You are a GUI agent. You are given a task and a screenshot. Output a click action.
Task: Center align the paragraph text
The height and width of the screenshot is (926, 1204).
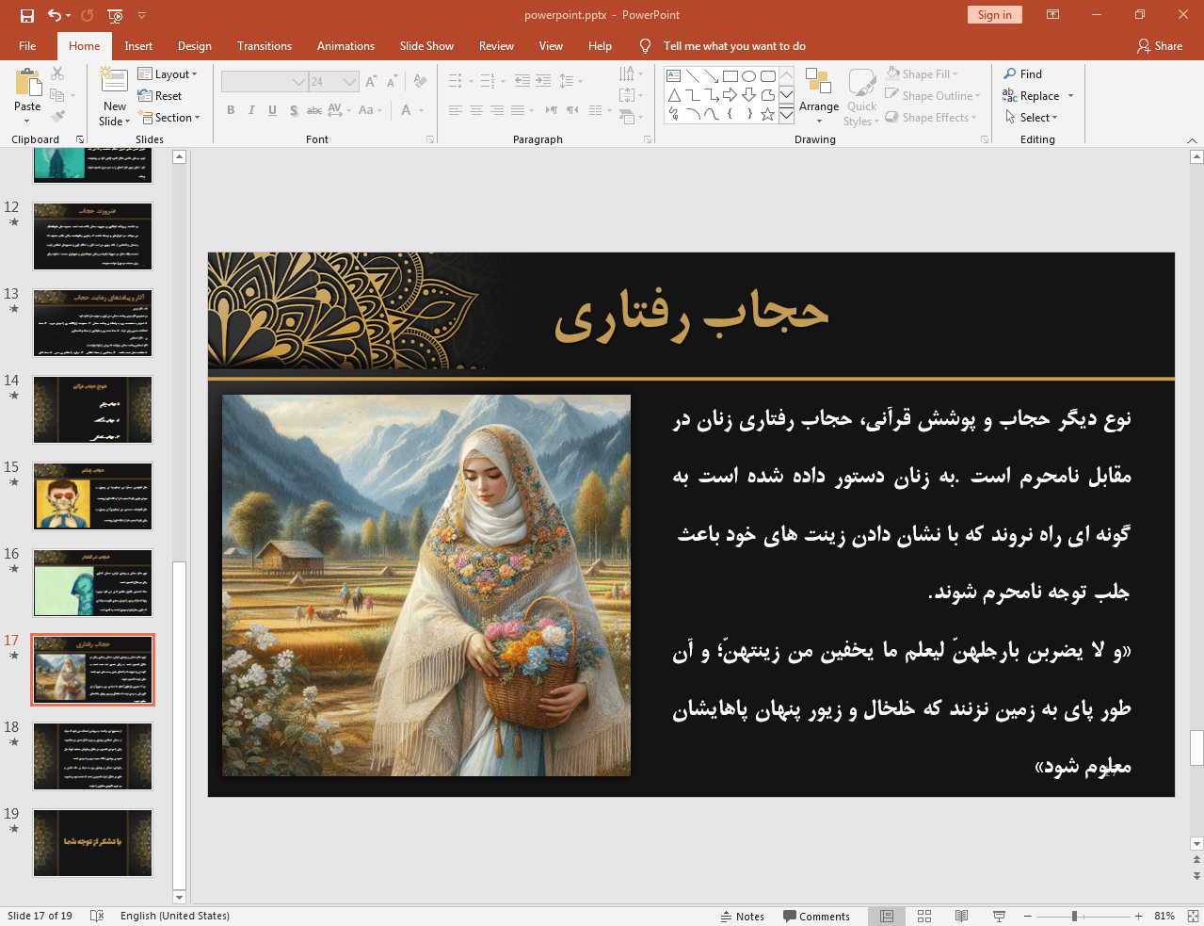(x=475, y=110)
